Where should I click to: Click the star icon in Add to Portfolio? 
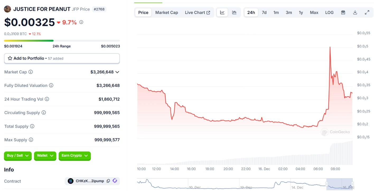tap(10, 58)
